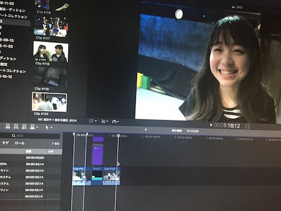
Task: Click the play button beside timecode
Action: [211, 125]
